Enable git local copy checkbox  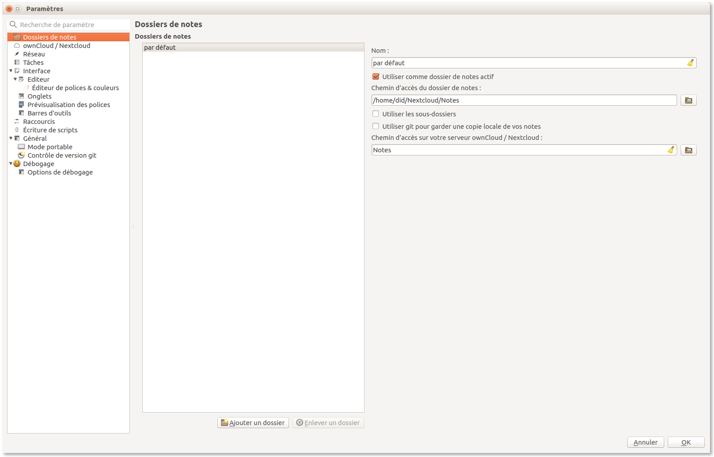[x=376, y=127]
